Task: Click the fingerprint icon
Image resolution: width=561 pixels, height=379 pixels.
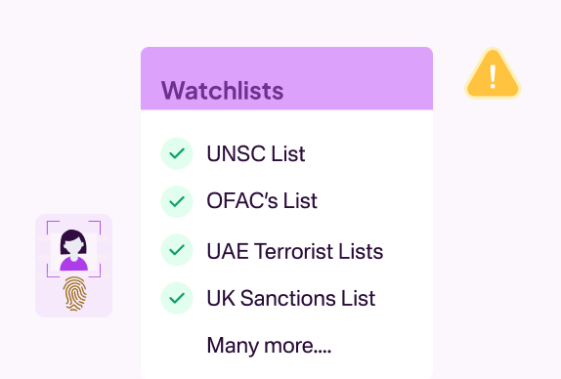Action: [75, 294]
